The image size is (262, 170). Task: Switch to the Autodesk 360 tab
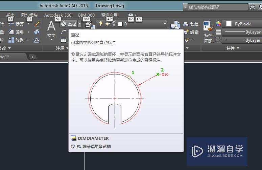pos(58,15)
